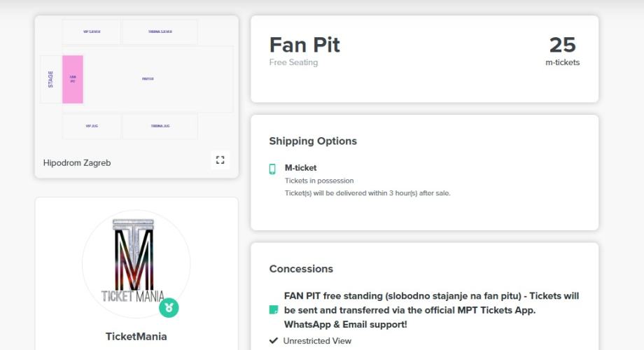The width and height of the screenshot is (644, 350).
Task: Click the Stage area on the map
Action: click(x=50, y=79)
